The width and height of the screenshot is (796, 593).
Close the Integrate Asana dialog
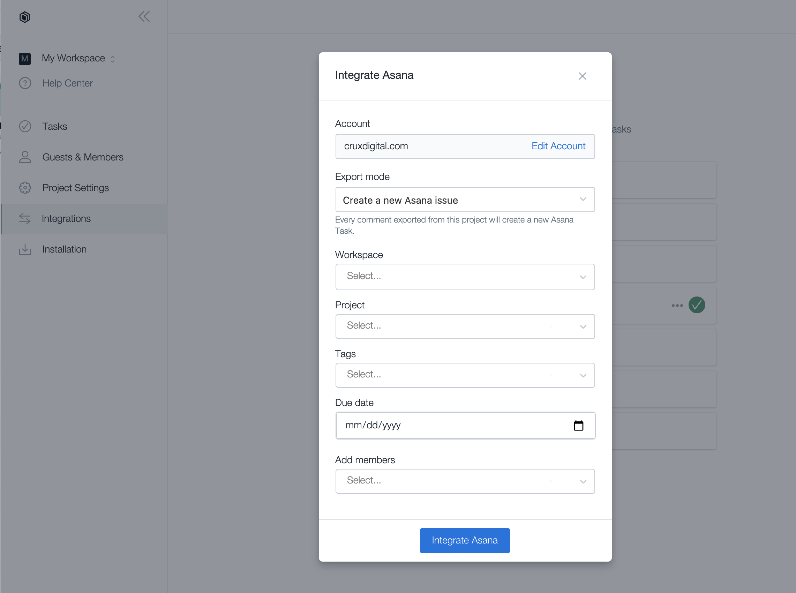(582, 76)
